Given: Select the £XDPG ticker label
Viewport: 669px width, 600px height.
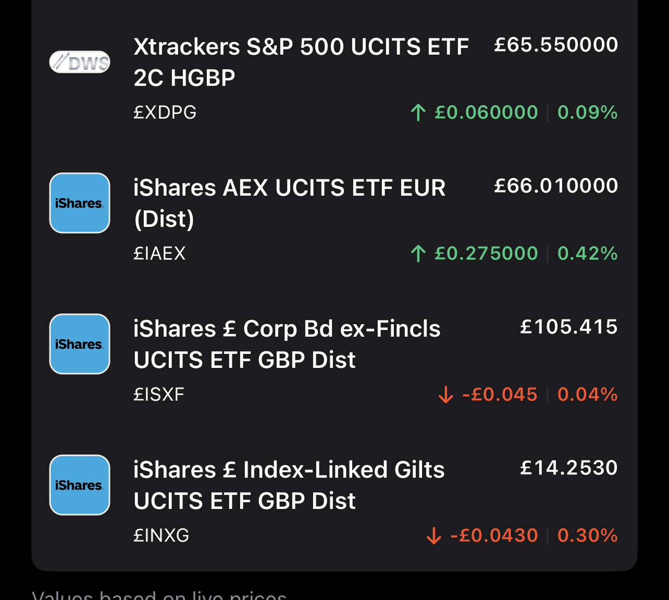Looking at the screenshot, I should 165,112.
